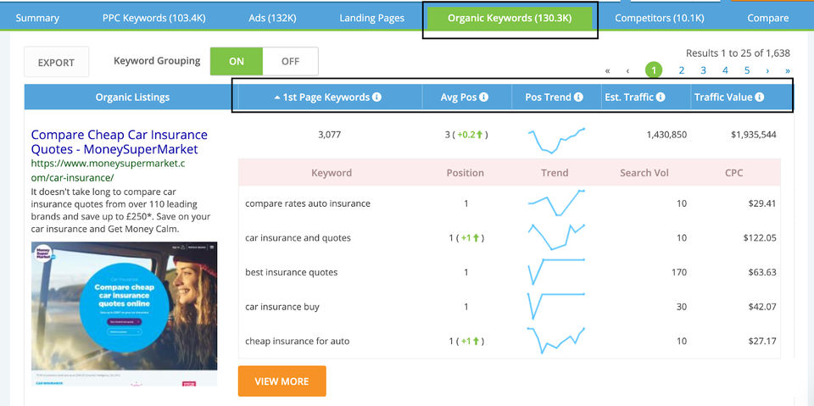Image resolution: width=814 pixels, height=406 pixels.
Task: Select keyword 'cheap insurance for auto'
Action: click(297, 341)
